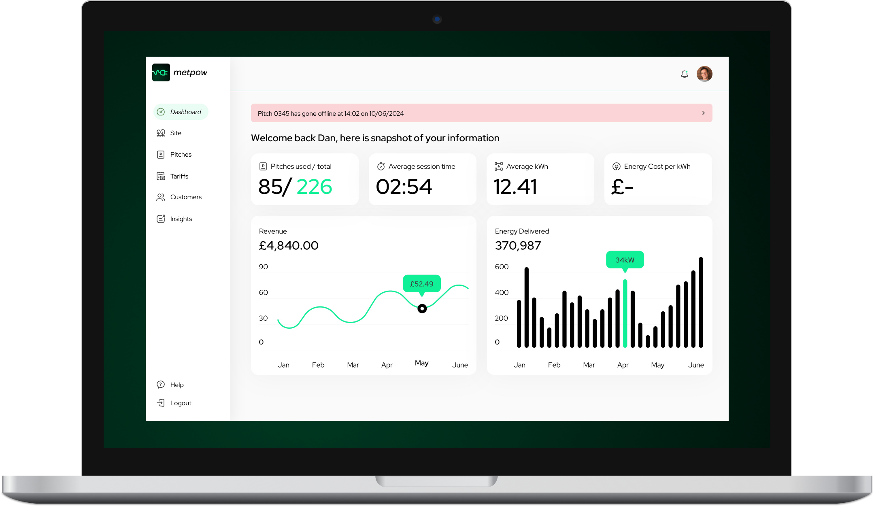Open the Dashboard from the sidebar

(x=161, y=112)
